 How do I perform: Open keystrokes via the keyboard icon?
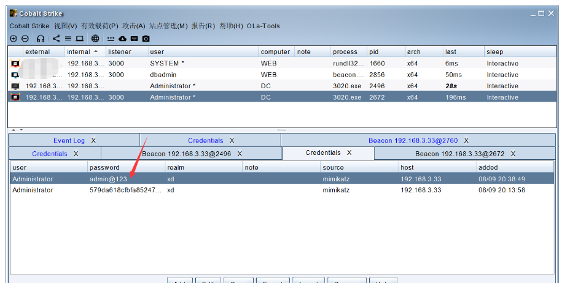(134, 39)
